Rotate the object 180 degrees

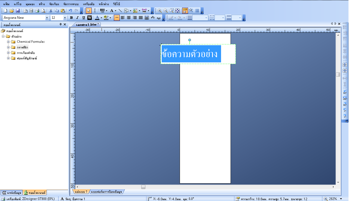345,98
